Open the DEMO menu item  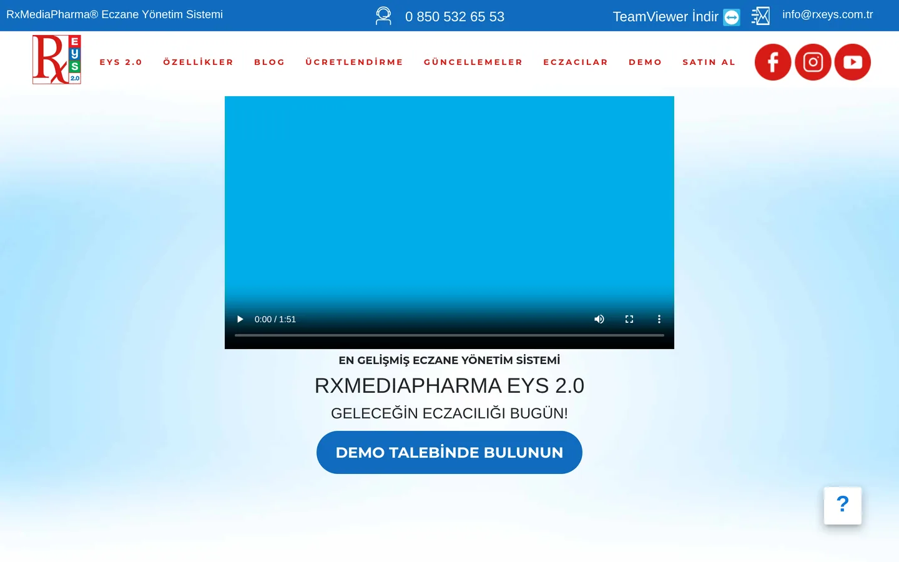pyautogui.click(x=646, y=62)
